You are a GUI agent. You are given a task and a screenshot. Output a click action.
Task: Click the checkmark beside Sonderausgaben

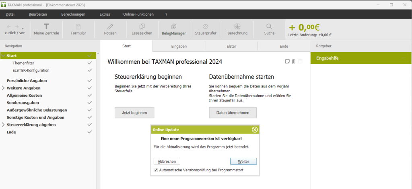pyautogui.click(x=90, y=102)
